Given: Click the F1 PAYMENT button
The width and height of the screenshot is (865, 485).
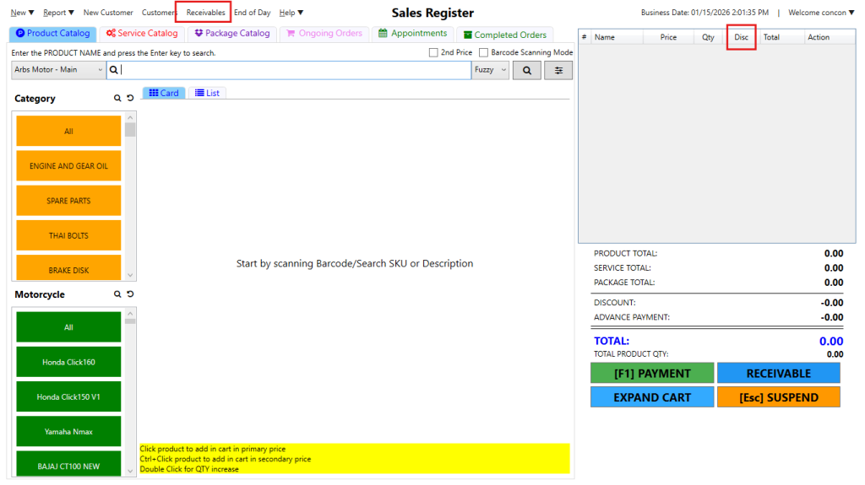Looking at the screenshot, I should (x=651, y=374).
